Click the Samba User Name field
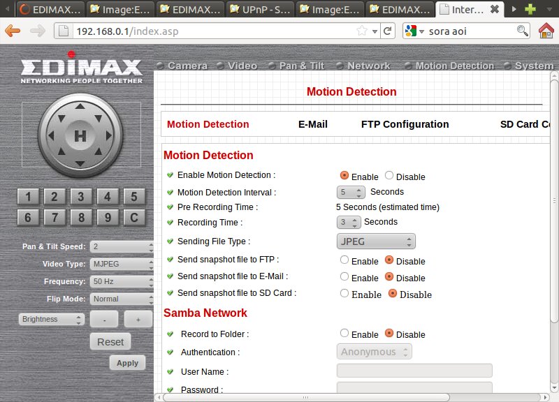The width and height of the screenshot is (559, 402). pos(414,371)
